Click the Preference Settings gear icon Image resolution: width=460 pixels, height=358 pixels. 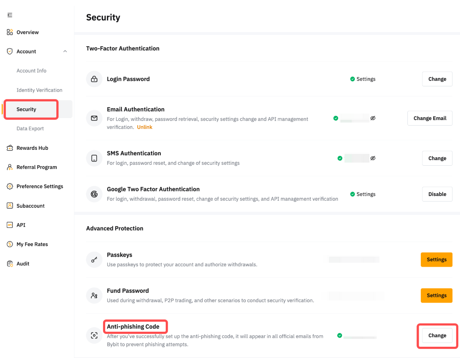coord(10,187)
